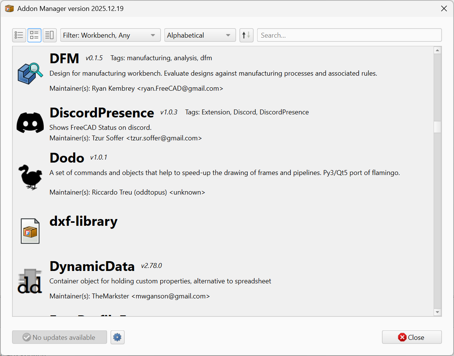
Task: Toggle the sort order arrows button
Action: [246, 35]
